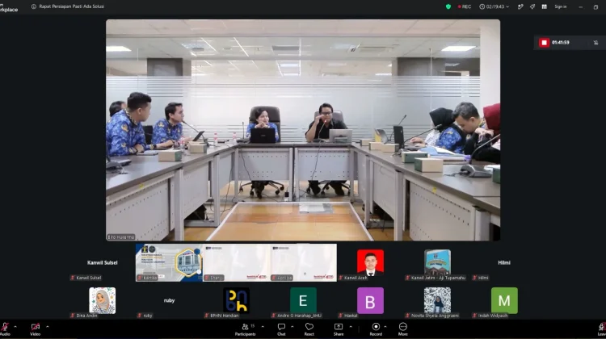Click the green E avatar of Andre
606x339 pixels.
303,300
